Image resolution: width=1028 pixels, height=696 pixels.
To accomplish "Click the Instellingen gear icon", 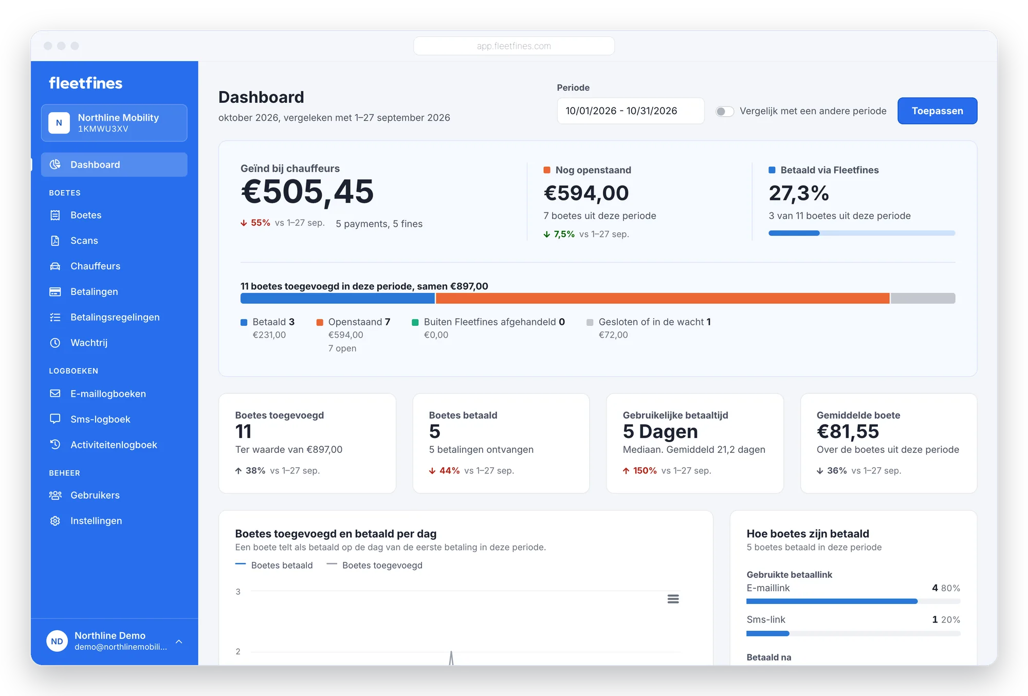I will [55, 521].
